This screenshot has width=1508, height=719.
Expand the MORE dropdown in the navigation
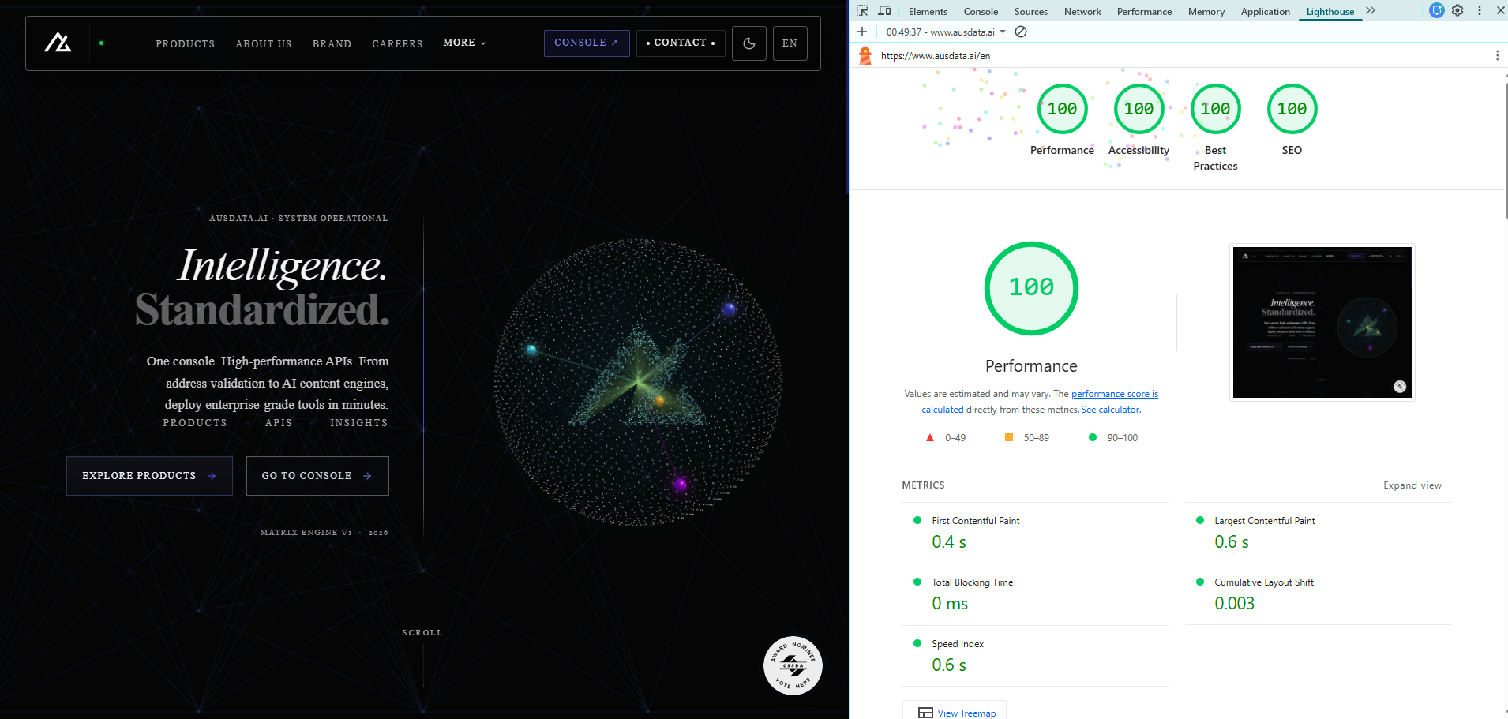pos(464,43)
